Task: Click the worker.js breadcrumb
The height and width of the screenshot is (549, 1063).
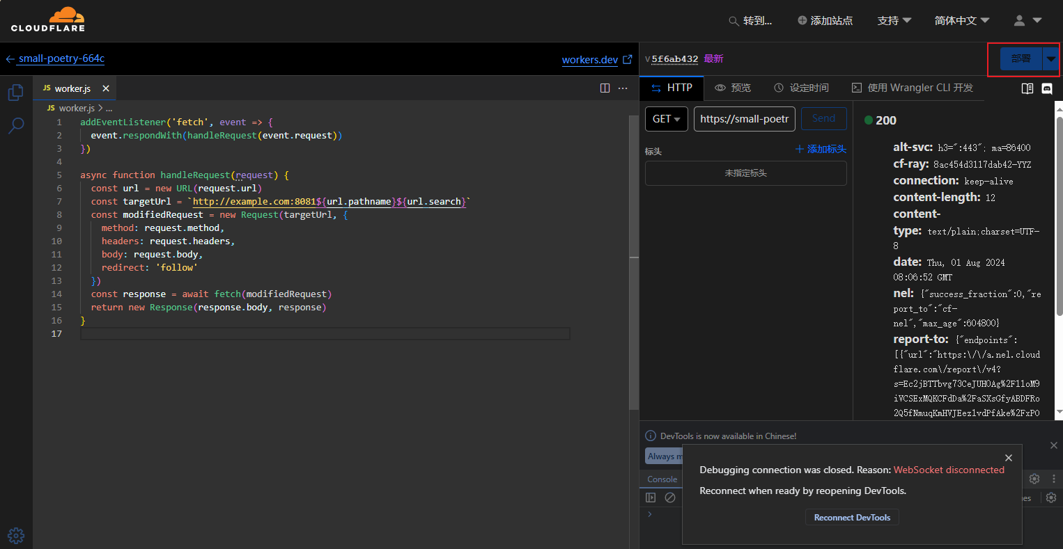Action: (77, 109)
